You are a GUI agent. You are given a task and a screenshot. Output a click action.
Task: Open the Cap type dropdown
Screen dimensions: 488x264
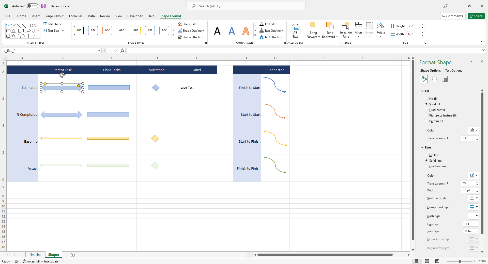click(470, 224)
